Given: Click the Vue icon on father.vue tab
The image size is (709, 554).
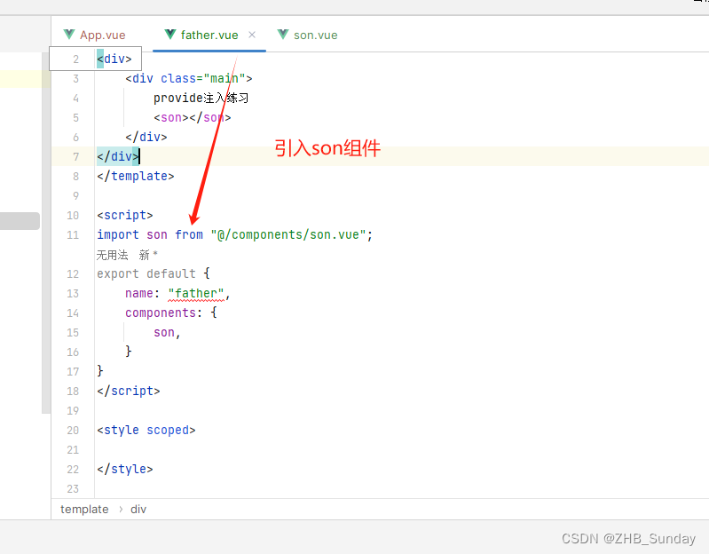Looking at the screenshot, I should coord(170,35).
